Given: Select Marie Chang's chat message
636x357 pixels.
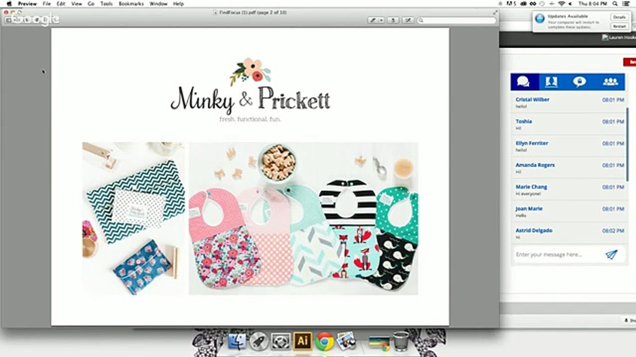Looking at the screenshot, I should tap(569, 190).
